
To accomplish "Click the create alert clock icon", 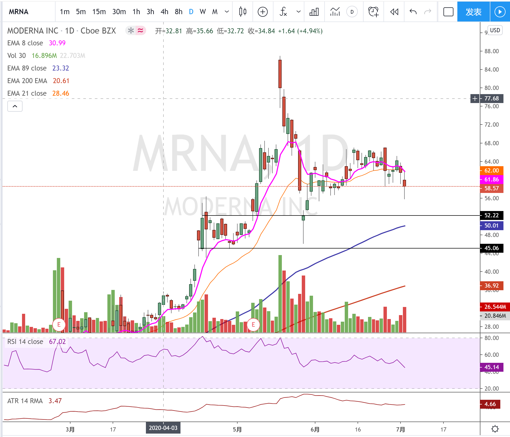I will point(373,12).
